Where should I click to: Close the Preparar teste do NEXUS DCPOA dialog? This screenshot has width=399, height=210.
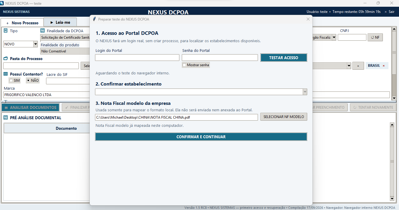pos(308,19)
